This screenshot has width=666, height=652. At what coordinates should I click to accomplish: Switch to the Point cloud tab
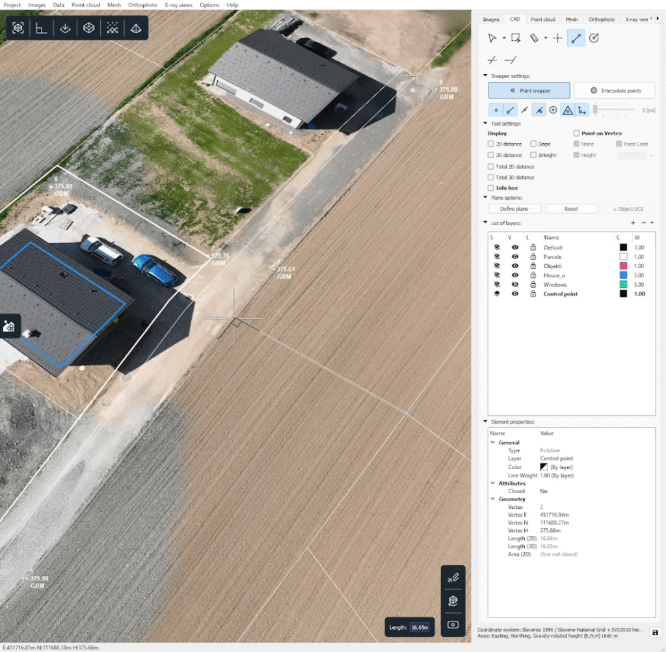pyautogui.click(x=542, y=20)
